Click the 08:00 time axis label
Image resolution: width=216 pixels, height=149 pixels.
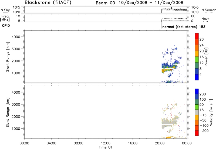[x=79, y=143]
